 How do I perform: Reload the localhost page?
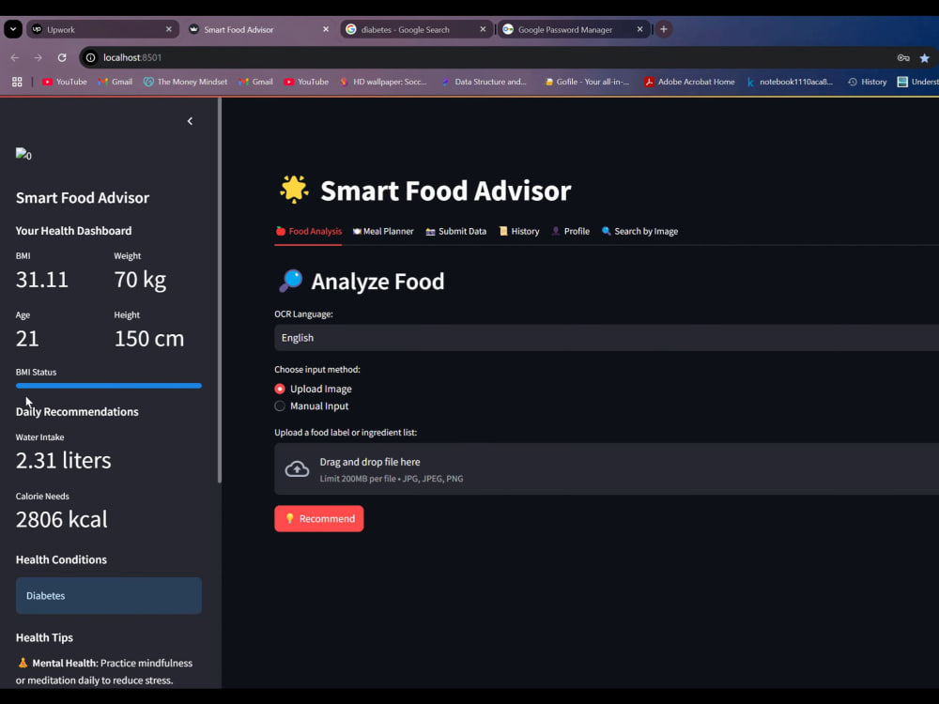point(62,57)
